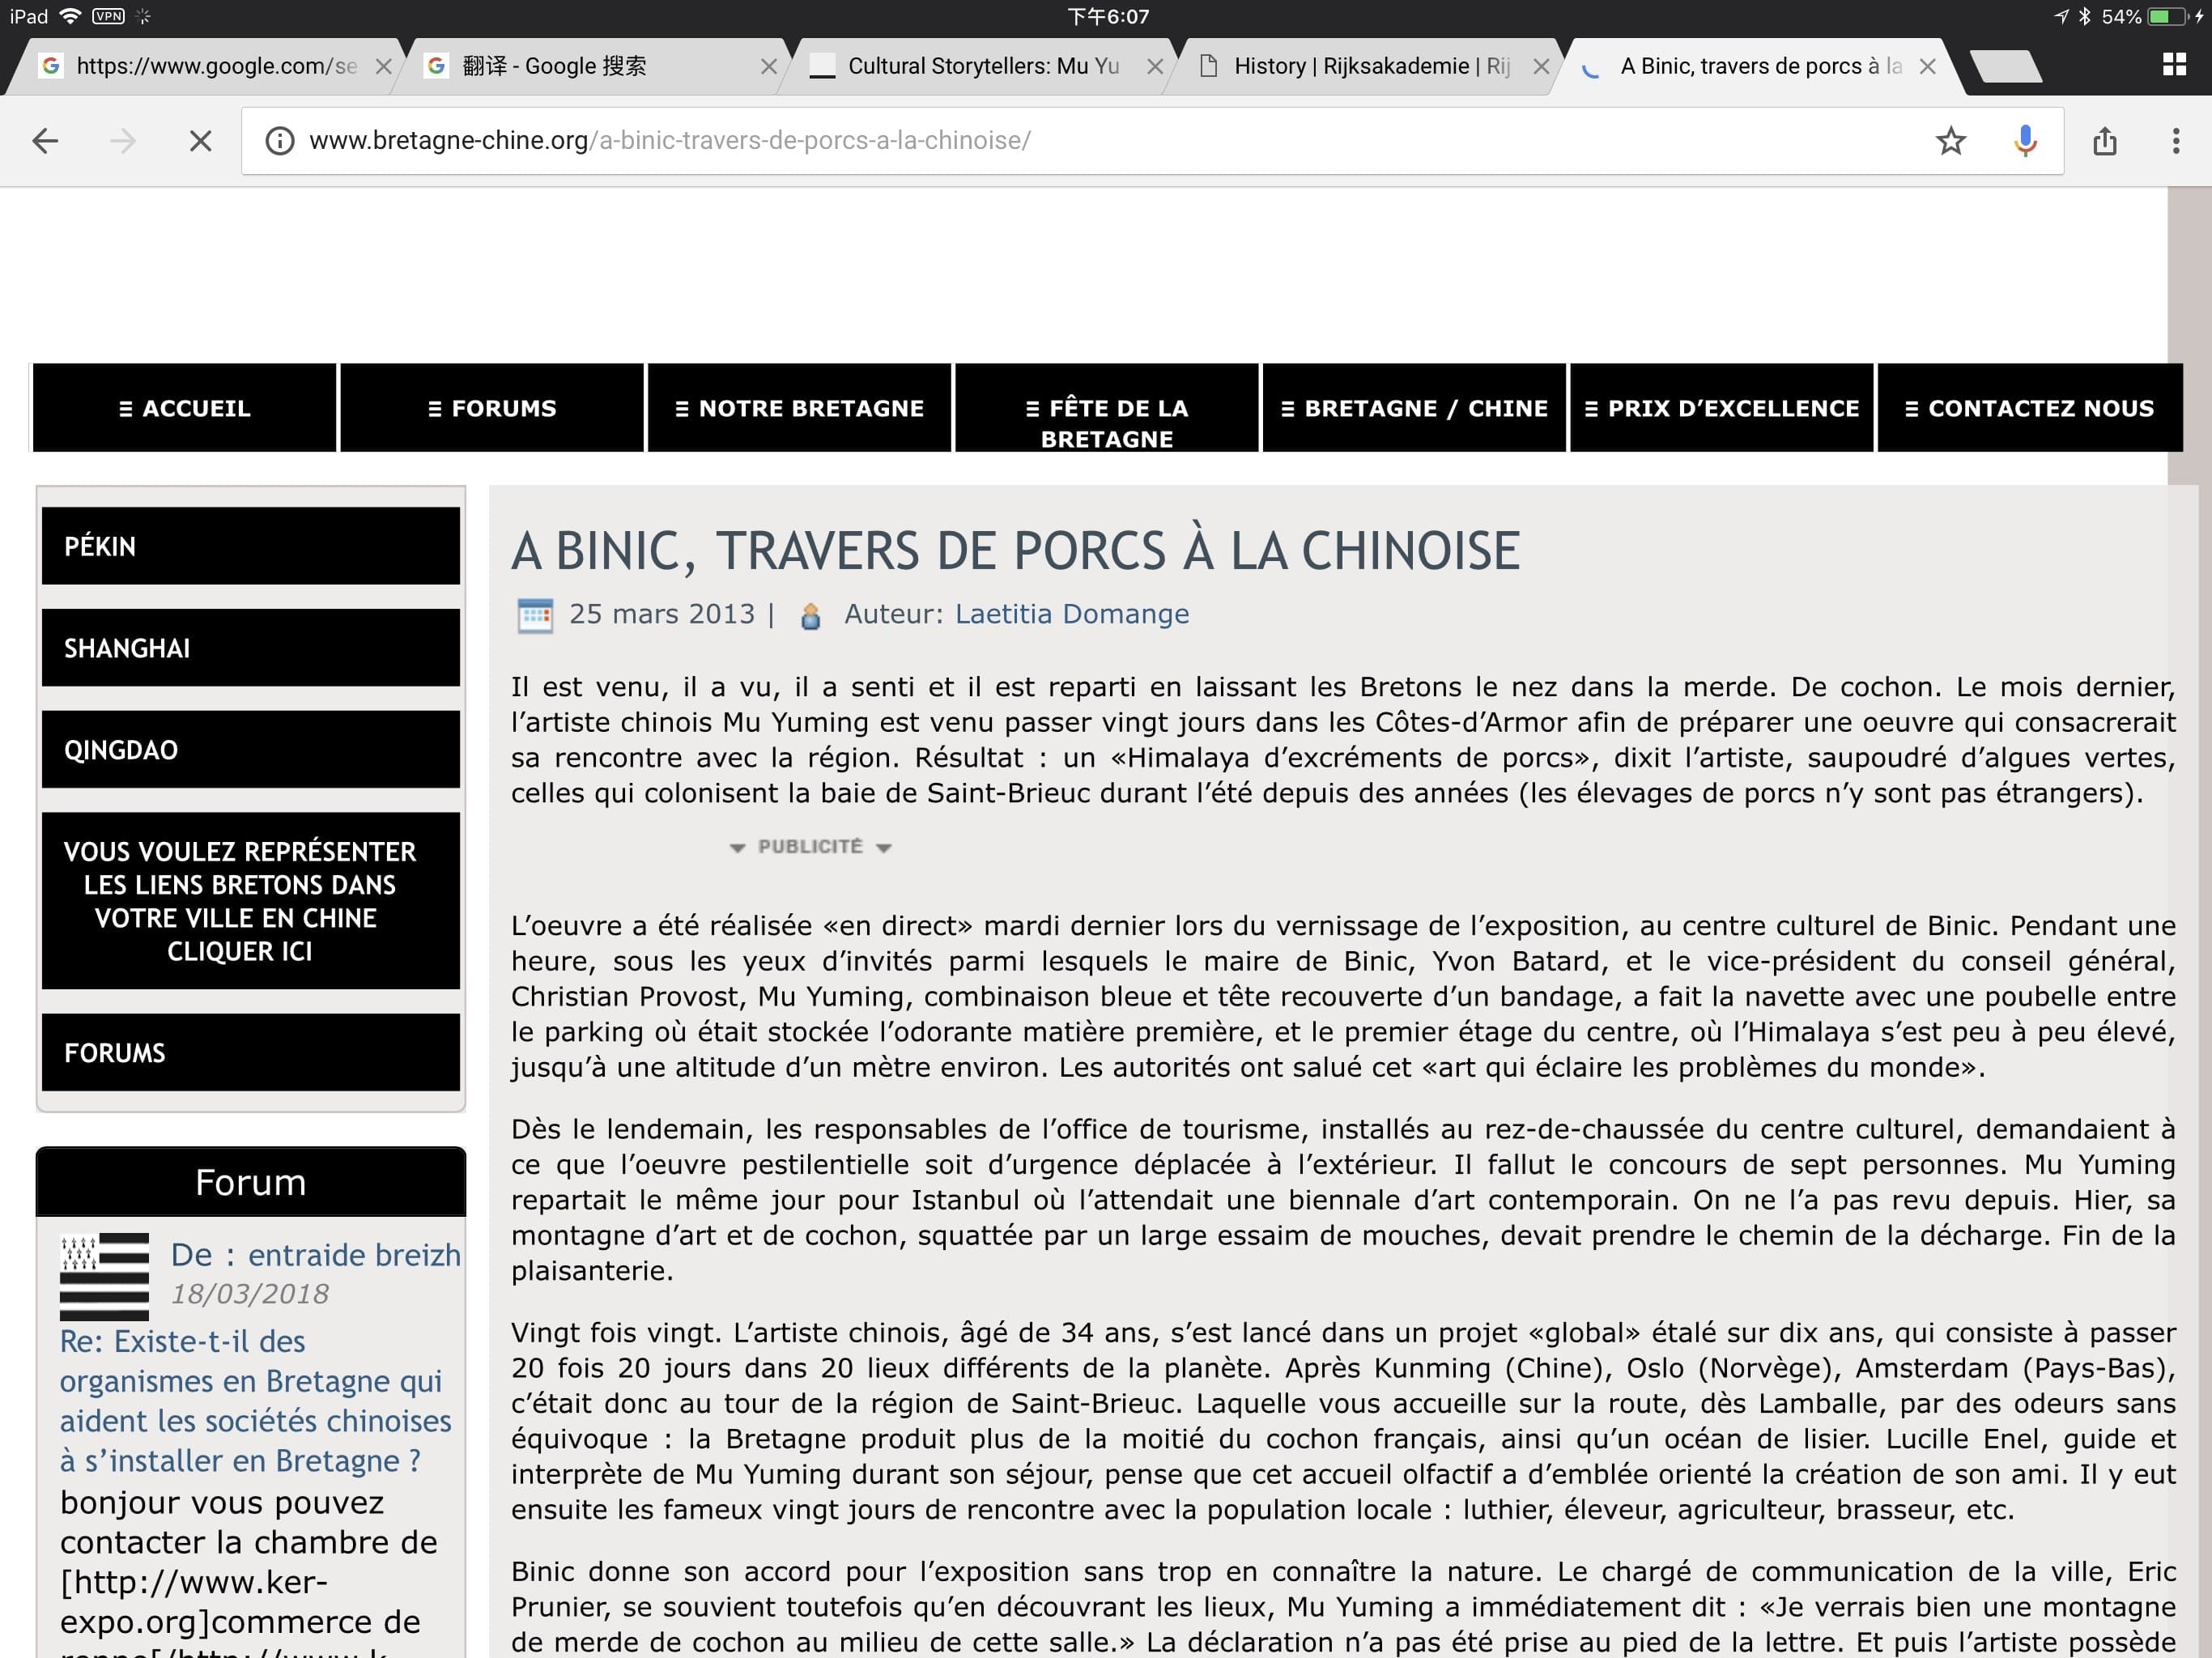Open the Accueil menu item
Viewport: 2212px width, 1658px height.
pyautogui.click(x=185, y=408)
